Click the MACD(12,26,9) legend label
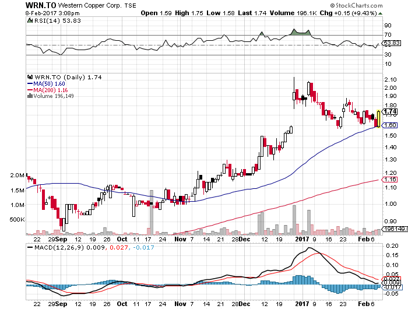The width and height of the screenshot is (408, 309). [x=59, y=247]
